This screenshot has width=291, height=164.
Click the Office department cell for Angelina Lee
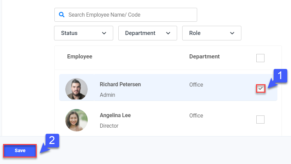pos(196,116)
